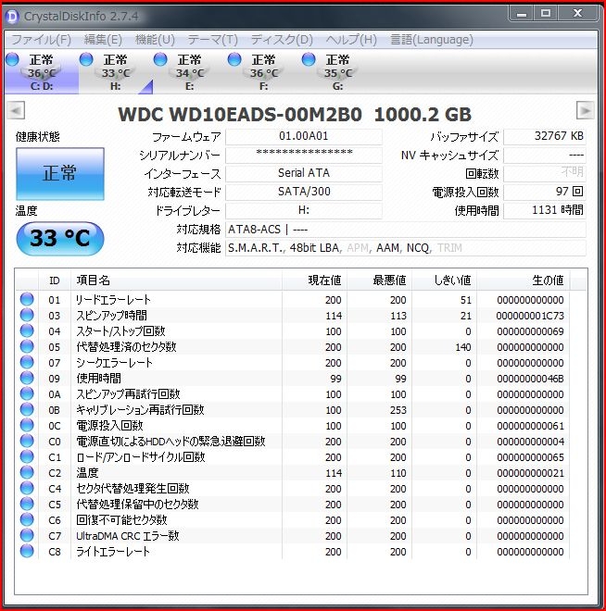The height and width of the screenshot is (611, 606).
Task: Click the drive model title WDC WD10EADS-00M2B0
Action: pos(240,115)
